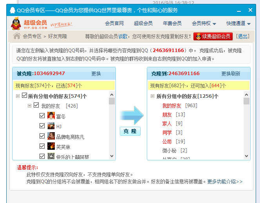Open the 超级会员 navigation item
This screenshot has height=203, width=260.
(x=143, y=23)
